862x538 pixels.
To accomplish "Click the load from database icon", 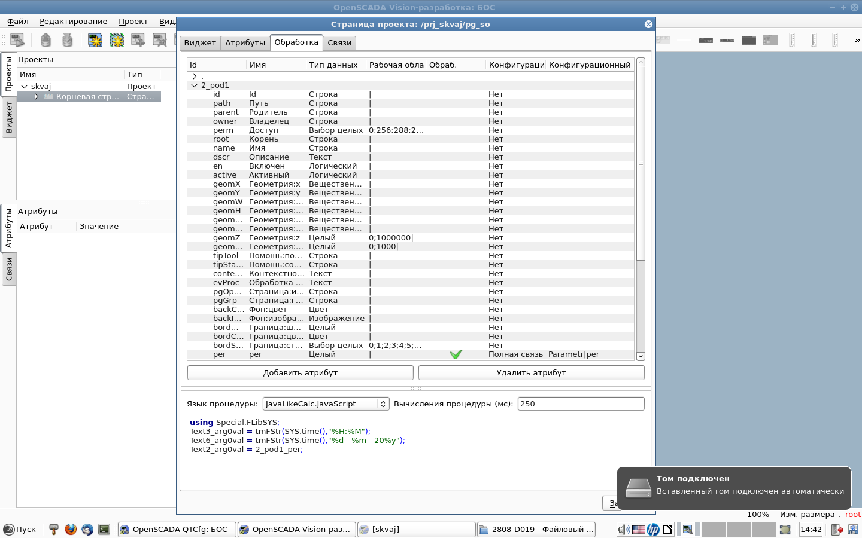I will 45,40.
